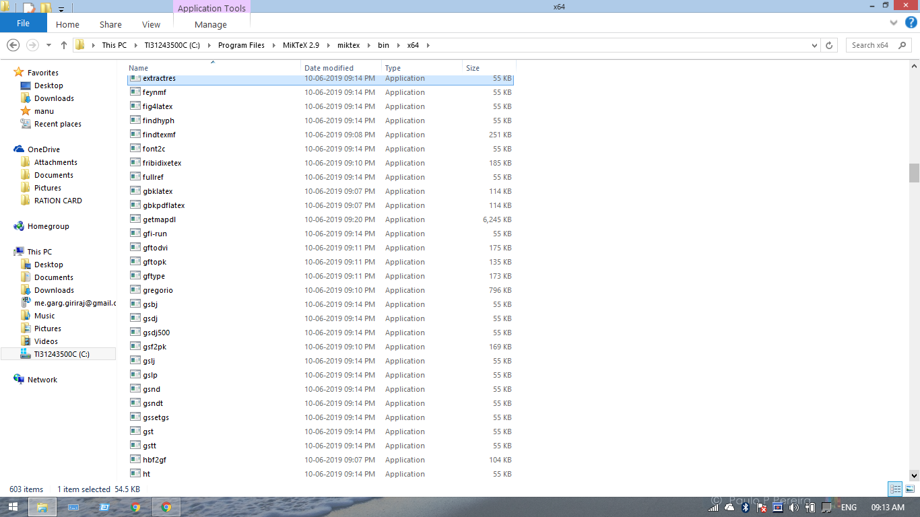Click the Network icon in navigation pane
The width and height of the screenshot is (920, 517).
[x=19, y=380]
